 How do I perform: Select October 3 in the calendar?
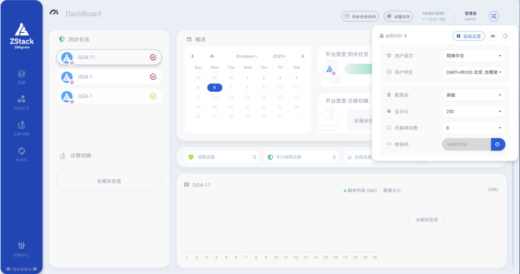pos(280,78)
